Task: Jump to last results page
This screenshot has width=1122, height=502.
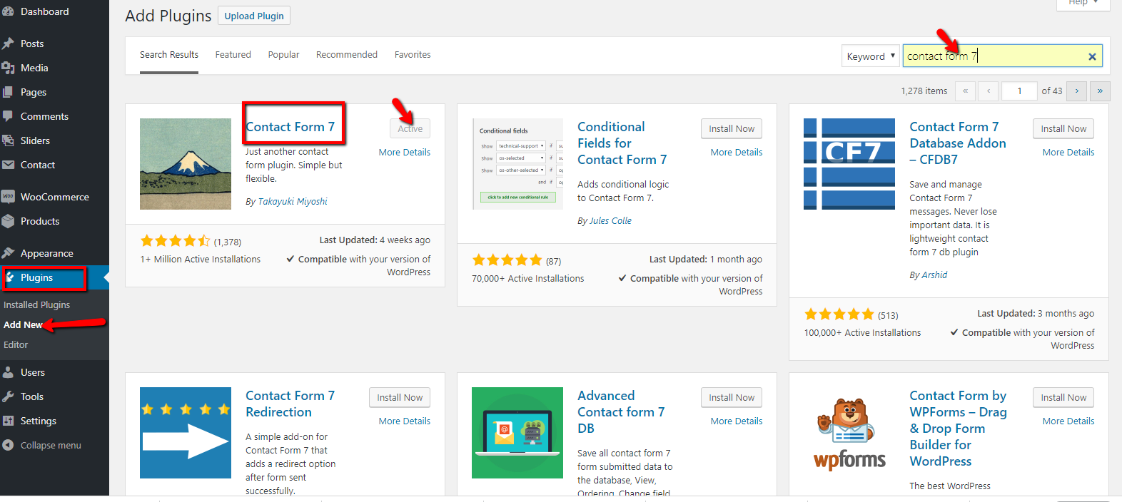Action: 1100,91
